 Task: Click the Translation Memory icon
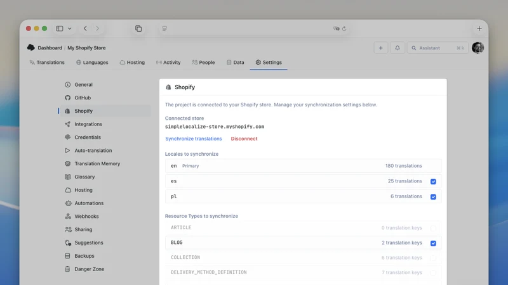pos(67,163)
